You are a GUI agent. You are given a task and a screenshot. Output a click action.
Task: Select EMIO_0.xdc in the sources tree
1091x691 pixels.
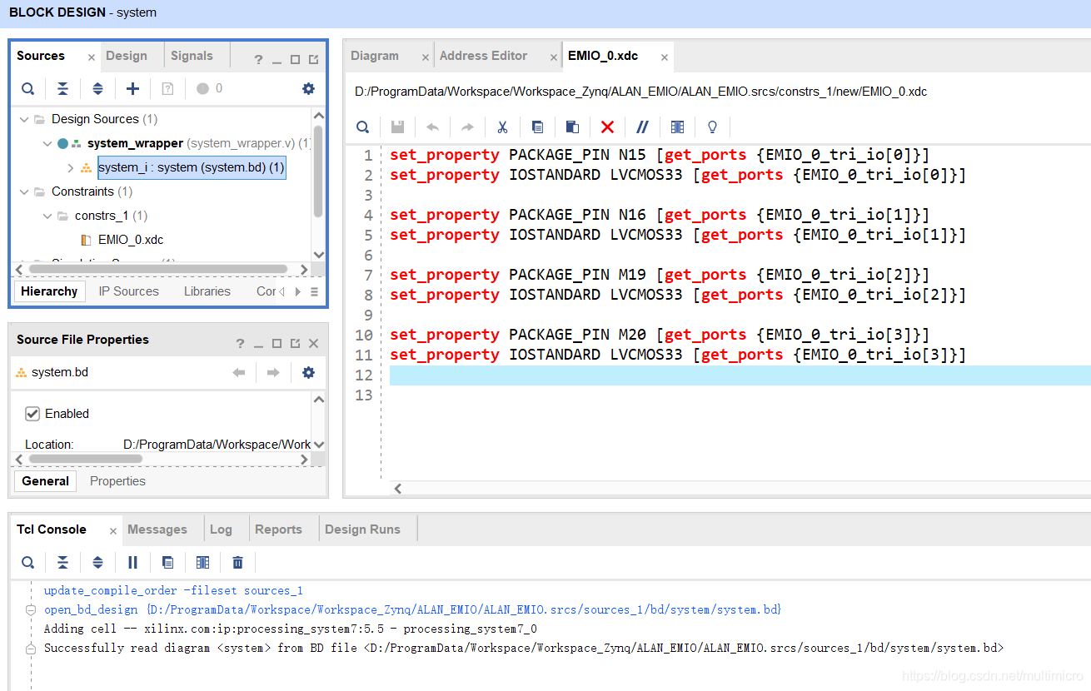pyautogui.click(x=131, y=240)
